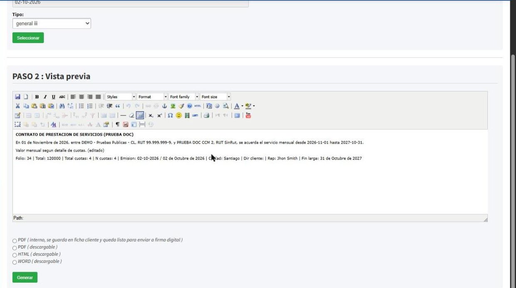Image resolution: width=516 pixels, height=288 pixels.
Task: Toggle strikethrough formatting
Action: [62, 97]
